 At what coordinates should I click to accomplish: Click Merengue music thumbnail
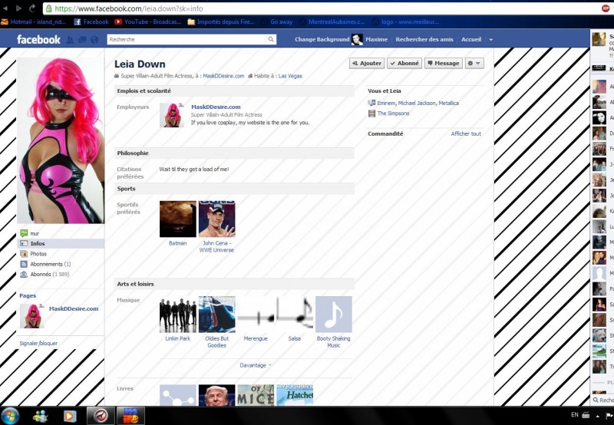[256, 315]
